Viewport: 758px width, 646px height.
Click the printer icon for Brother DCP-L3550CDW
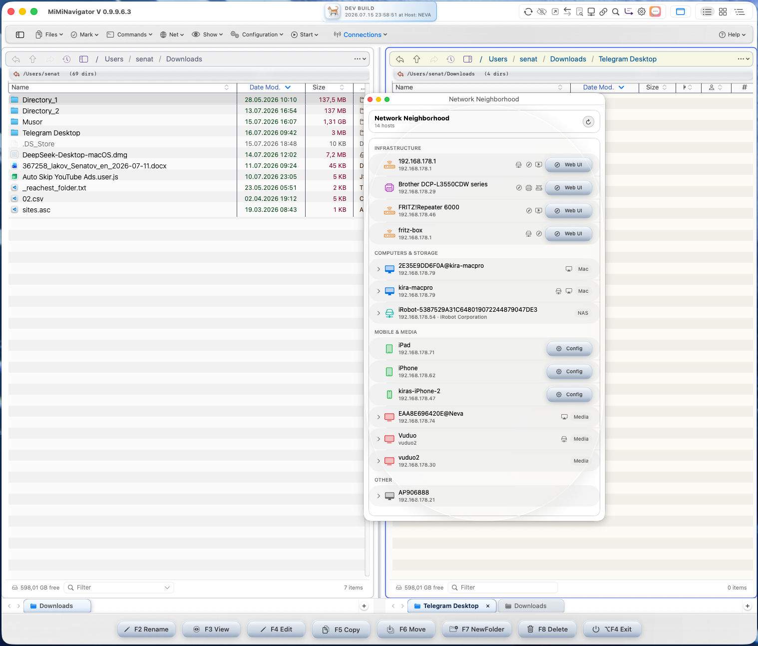click(389, 188)
